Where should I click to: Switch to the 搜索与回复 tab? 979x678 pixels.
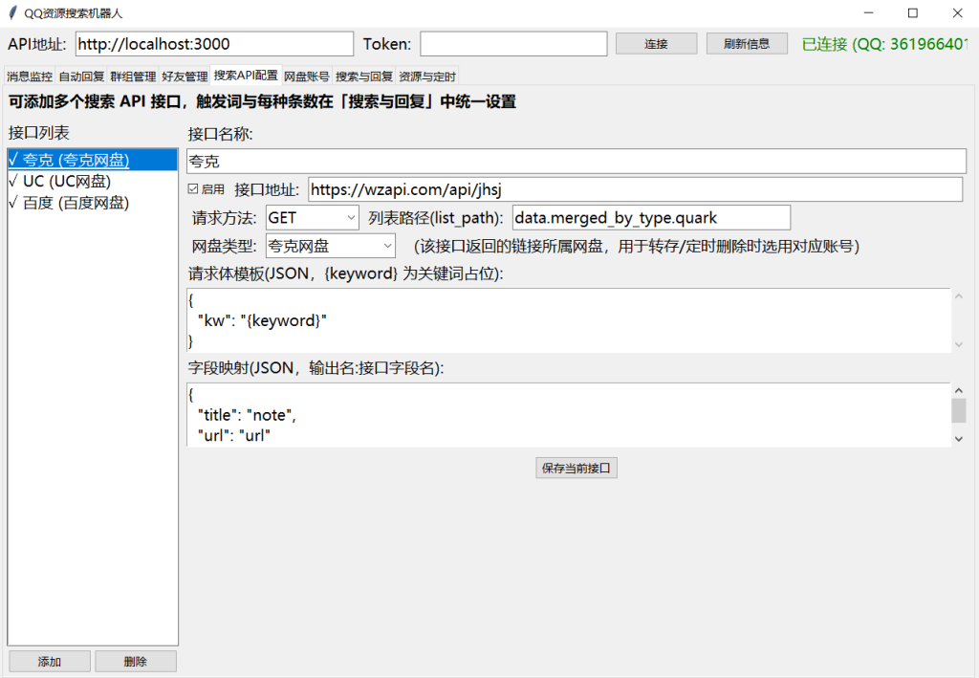click(x=363, y=76)
